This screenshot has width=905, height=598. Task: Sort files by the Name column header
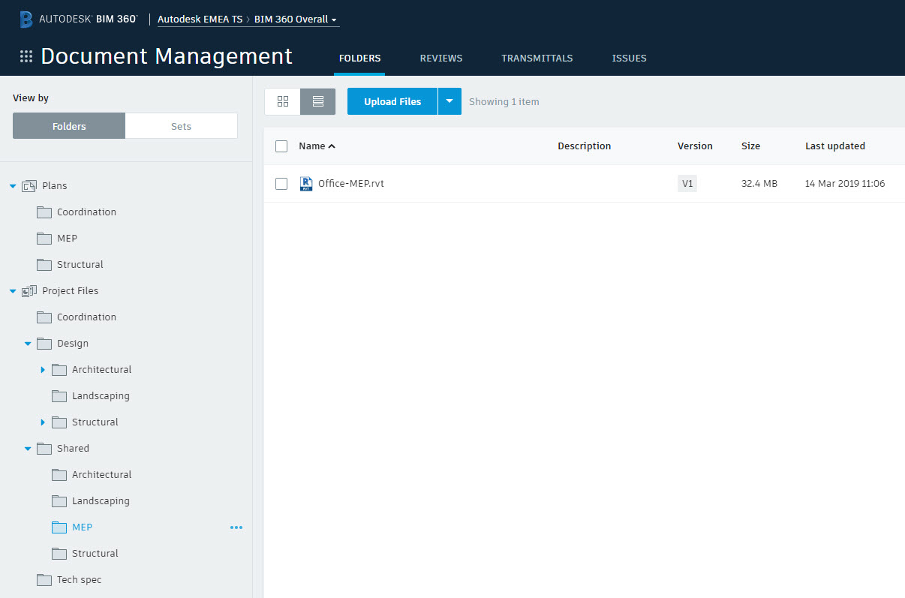coord(312,146)
